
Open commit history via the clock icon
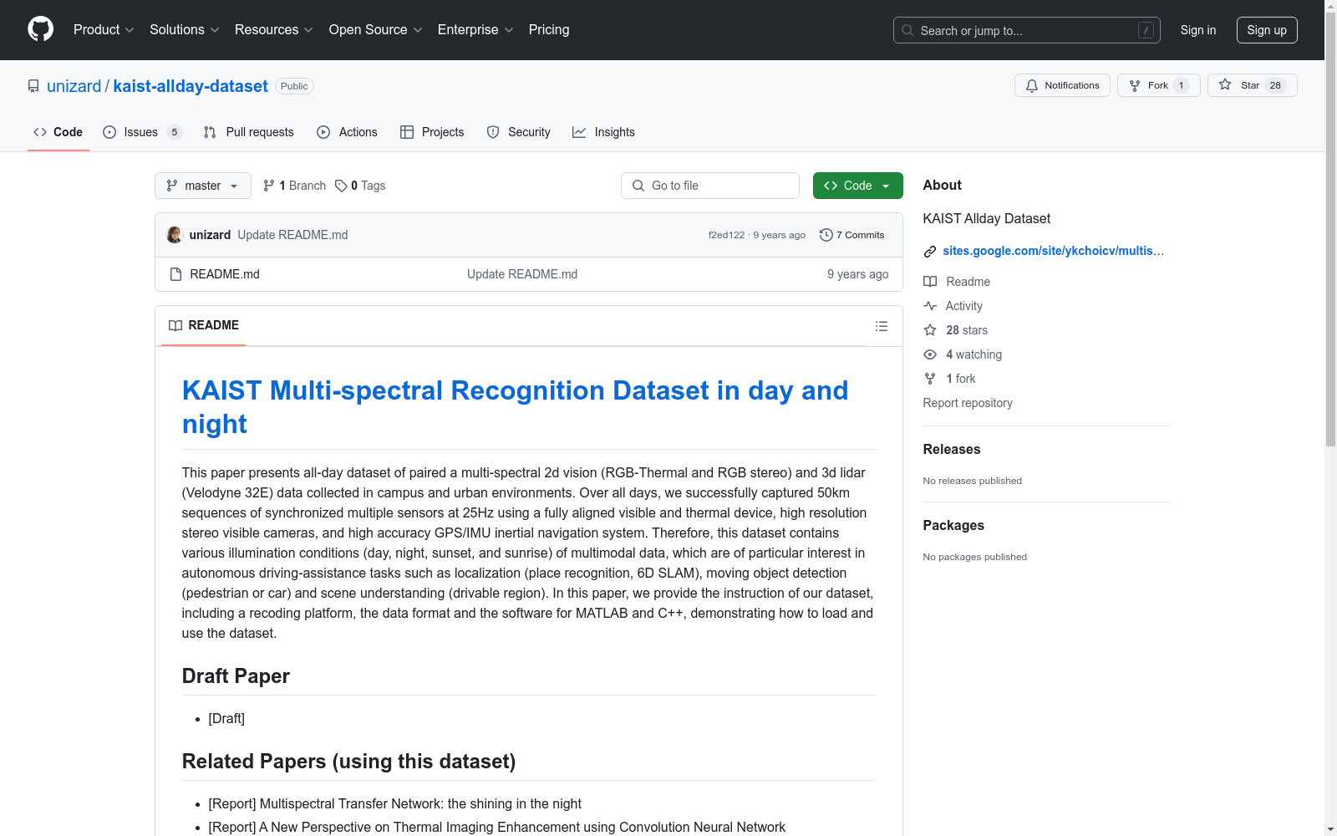click(826, 235)
